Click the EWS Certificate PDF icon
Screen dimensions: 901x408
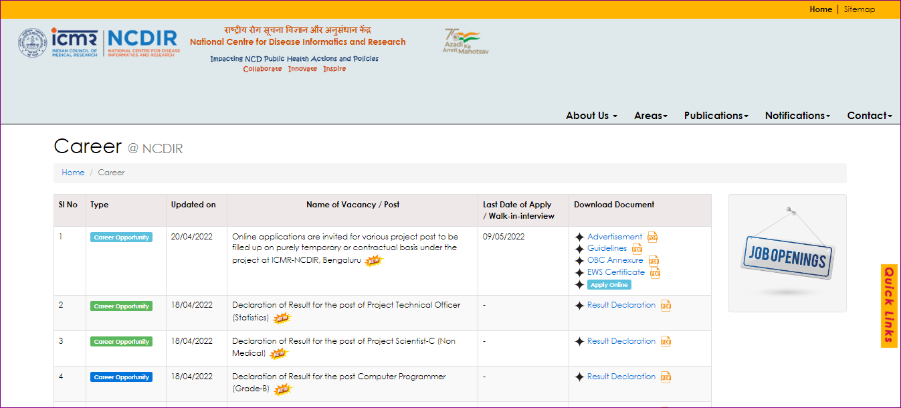pyautogui.click(x=655, y=272)
